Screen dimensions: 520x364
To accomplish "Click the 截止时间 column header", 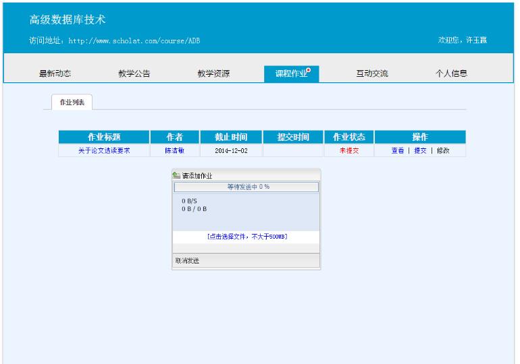I will (x=231, y=137).
